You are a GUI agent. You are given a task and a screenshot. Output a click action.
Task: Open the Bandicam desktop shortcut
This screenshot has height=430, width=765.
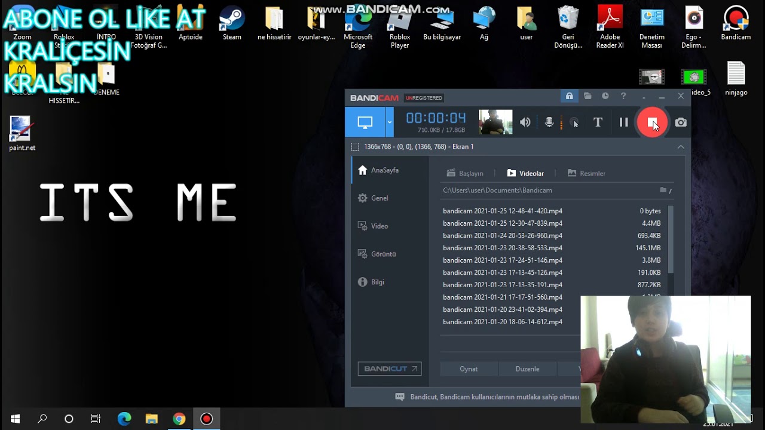coord(736,24)
